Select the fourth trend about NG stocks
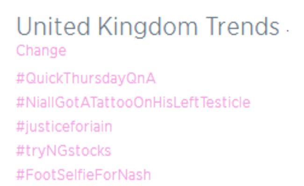This screenshot has width=304, height=186. coord(64,151)
